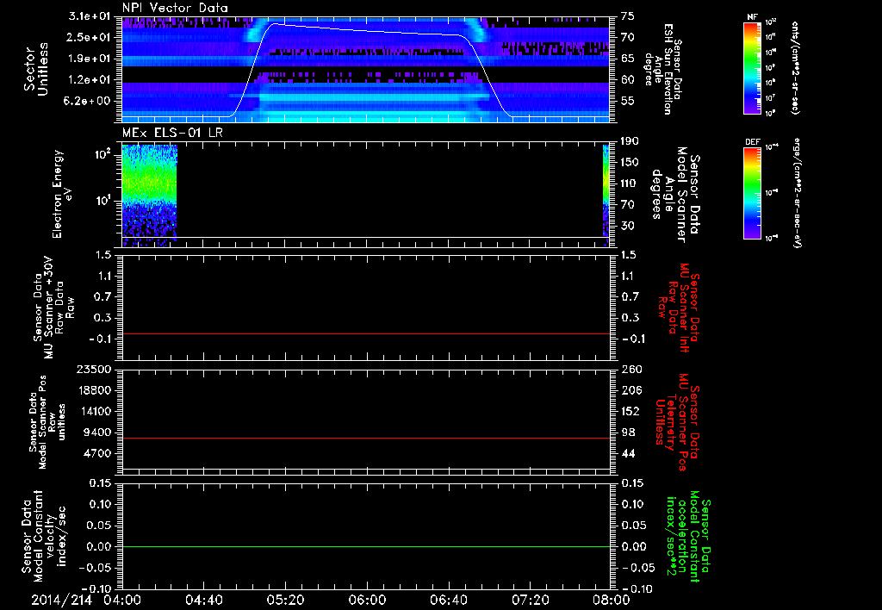Click the 08:00 time axis label
Screen dimensions: 882x610
612,600
